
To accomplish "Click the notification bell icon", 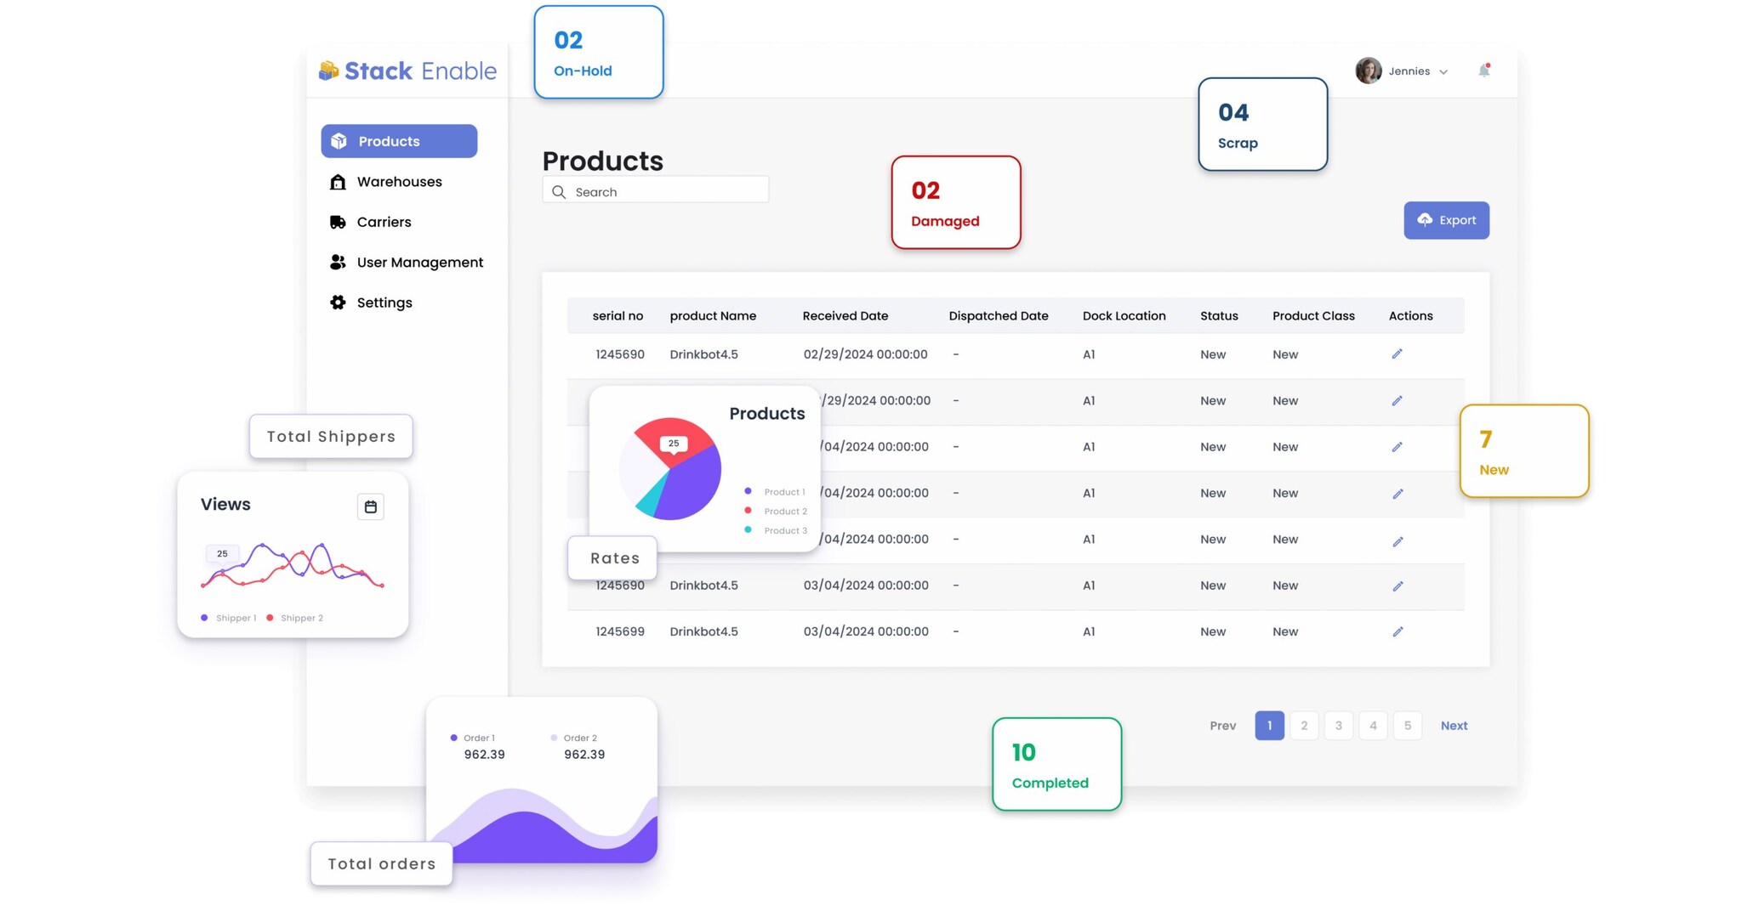I will click(x=1484, y=71).
